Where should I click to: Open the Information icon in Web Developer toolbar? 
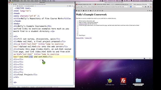pos(88,10)
